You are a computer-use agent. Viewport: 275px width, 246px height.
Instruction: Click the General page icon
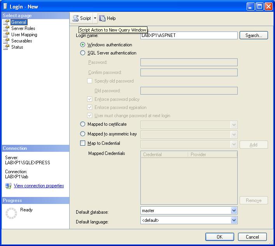coord(6,22)
